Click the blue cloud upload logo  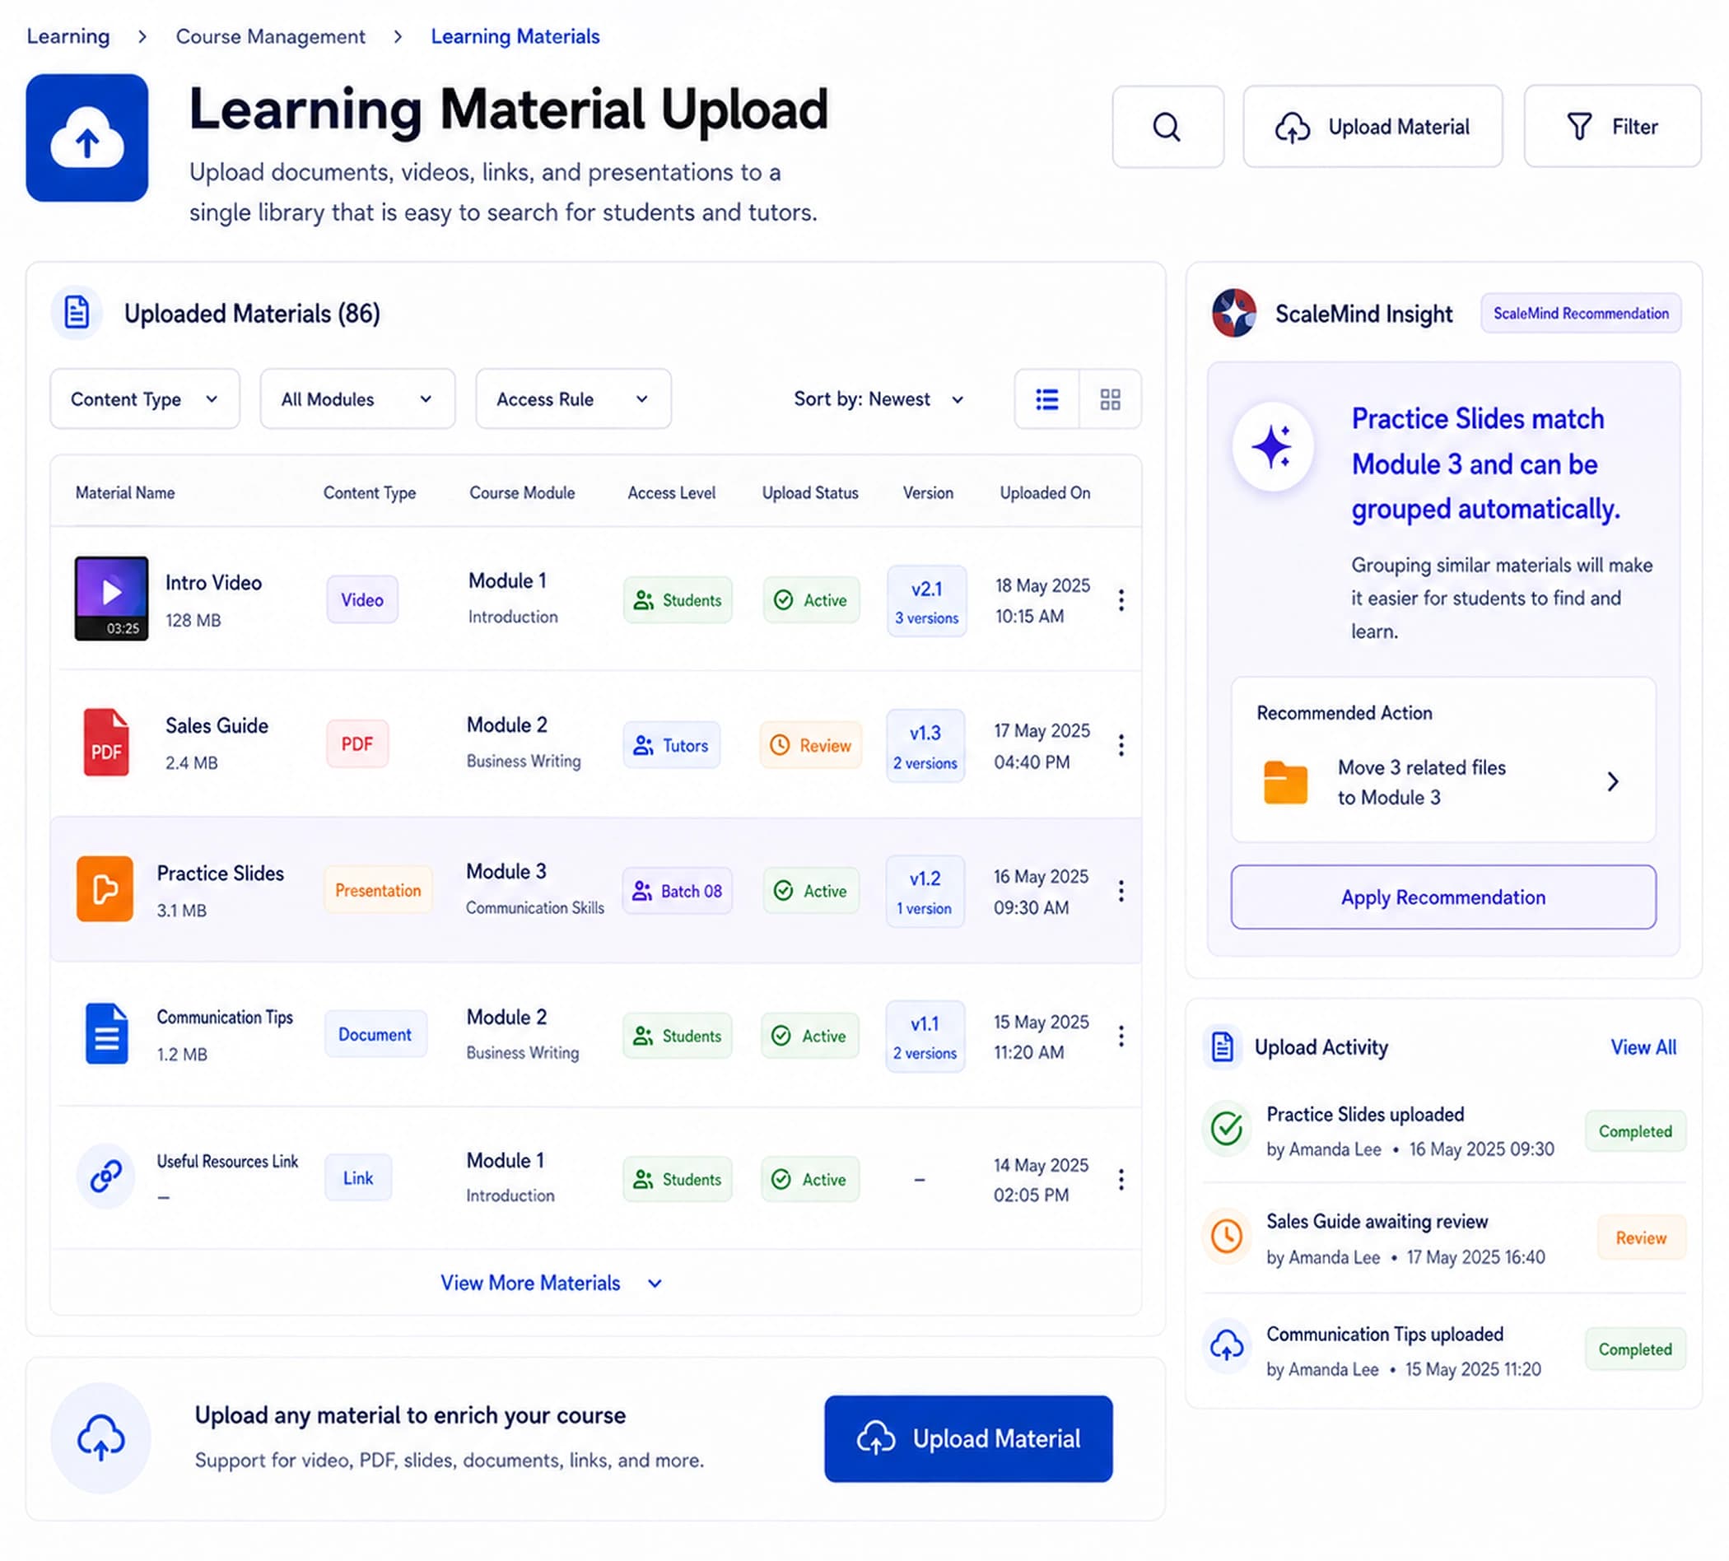(x=86, y=138)
